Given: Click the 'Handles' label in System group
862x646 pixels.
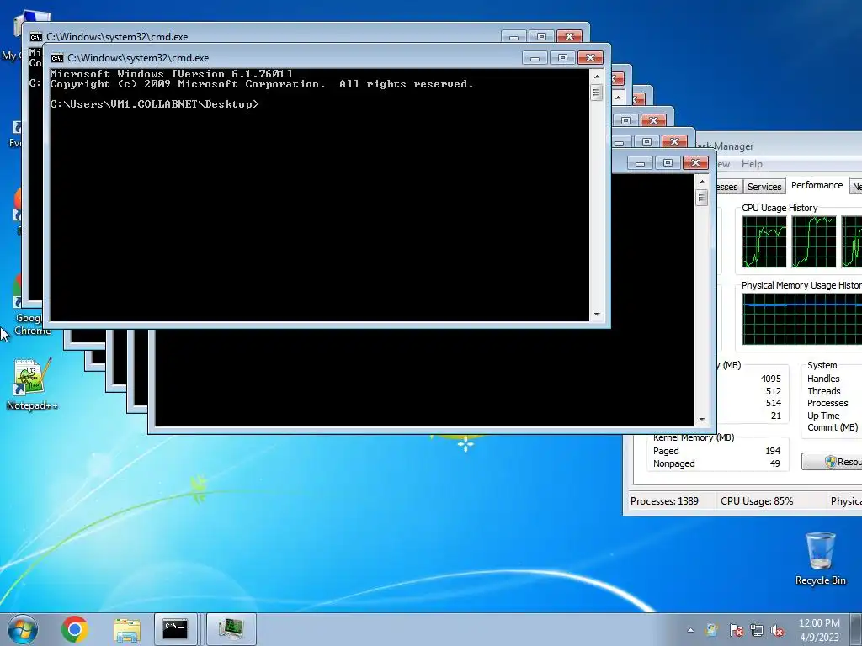Looking at the screenshot, I should click(x=823, y=379).
